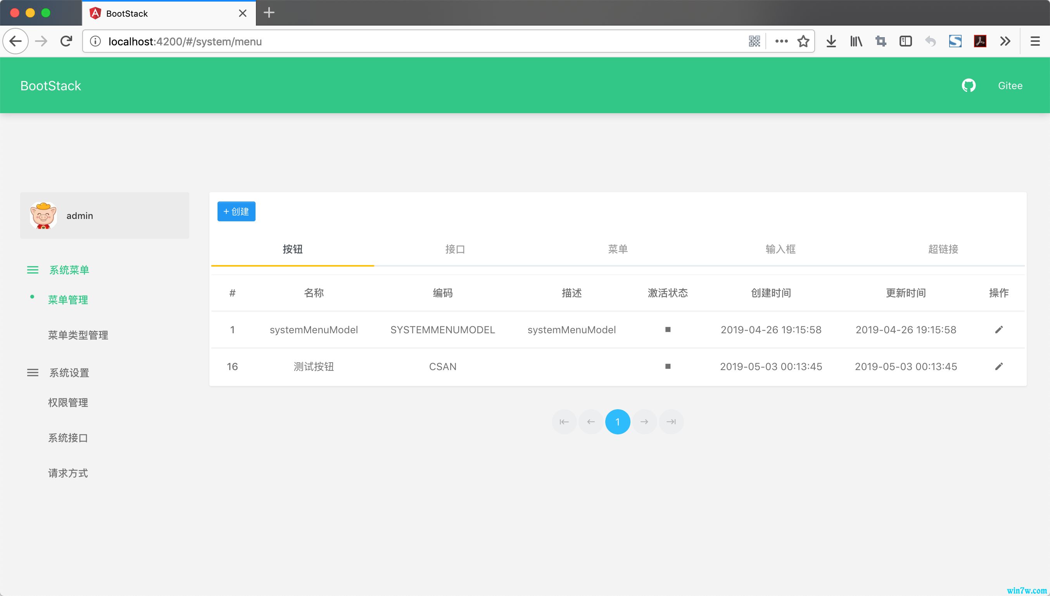Image resolution: width=1050 pixels, height=596 pixels.
Task: Click the screenshot crop icon
Action: click(x=881, y=41)
